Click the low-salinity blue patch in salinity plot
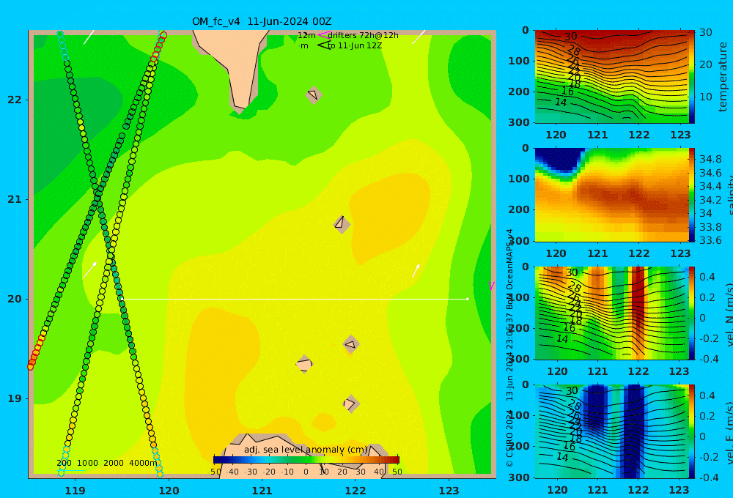Image resolution: width=733 pixels, height=498 pixels. click(x=559, y=161)
